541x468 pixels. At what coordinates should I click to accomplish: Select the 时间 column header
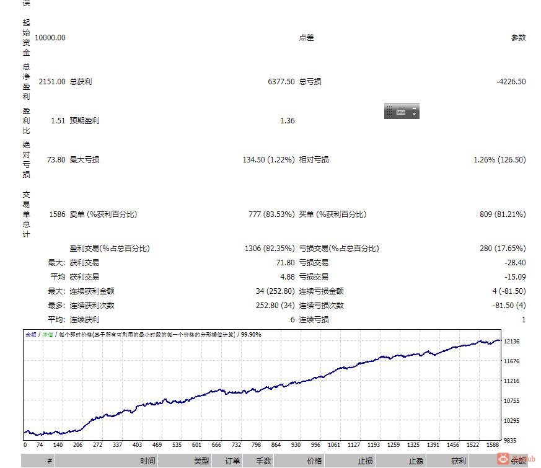pos(147,461)
